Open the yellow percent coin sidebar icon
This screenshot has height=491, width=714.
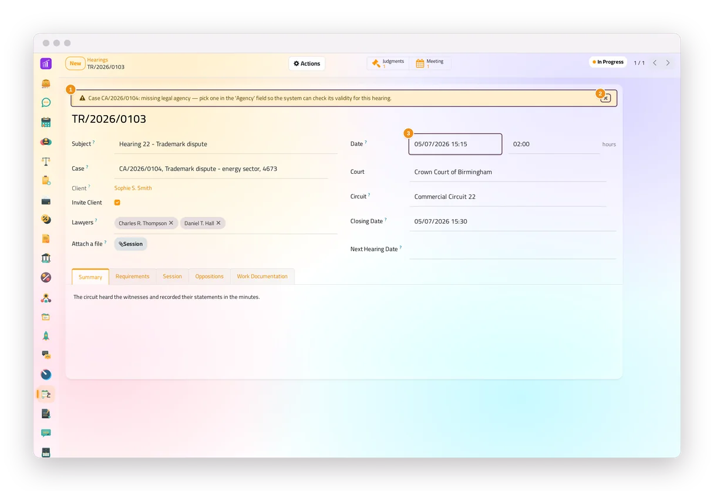click(46, 219)
